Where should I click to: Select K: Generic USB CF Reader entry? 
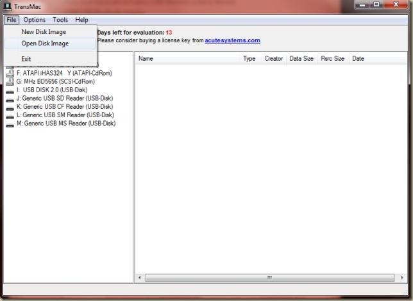click(x=65, y=106)
